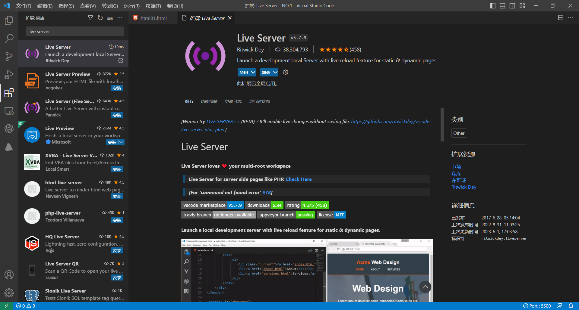579x310 pixels.
Task: Install Live Server (Five Server) extension
Action: (117, 115)
